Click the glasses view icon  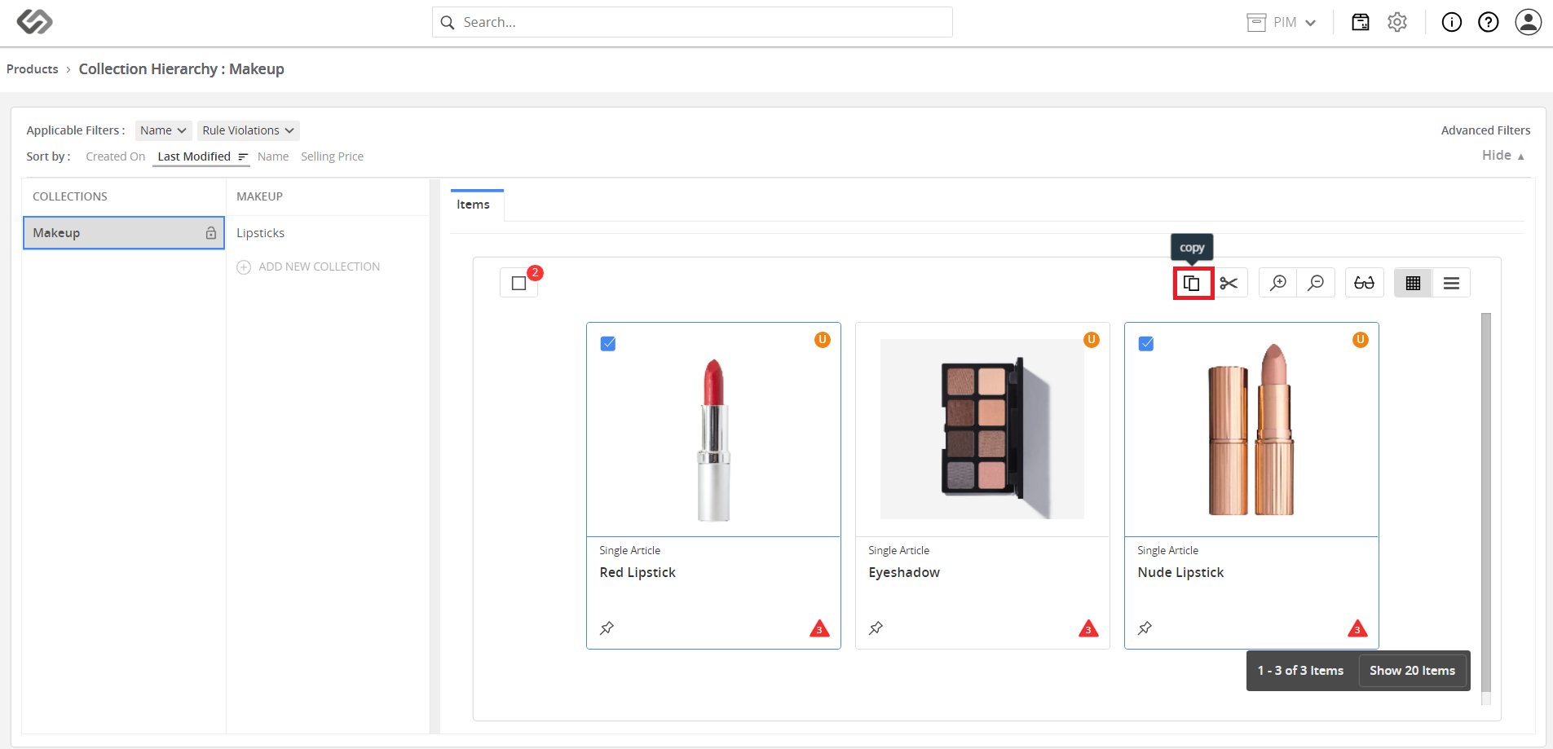pos(1365,283)
